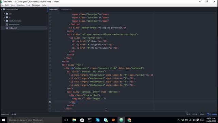Open the Selection menu
Image resolution: width=218 pixels, height=123 pixels.
coord(20,5)
